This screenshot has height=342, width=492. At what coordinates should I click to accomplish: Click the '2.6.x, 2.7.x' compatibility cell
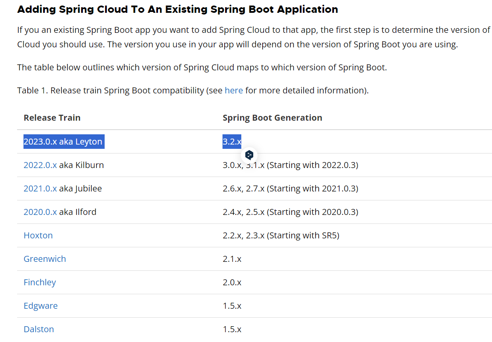pyautogui.click(x=290, y=188)
